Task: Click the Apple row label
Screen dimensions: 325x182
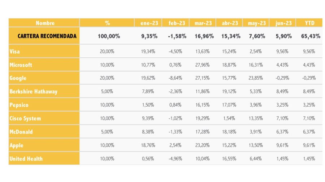Action: (x=16, y=145)
